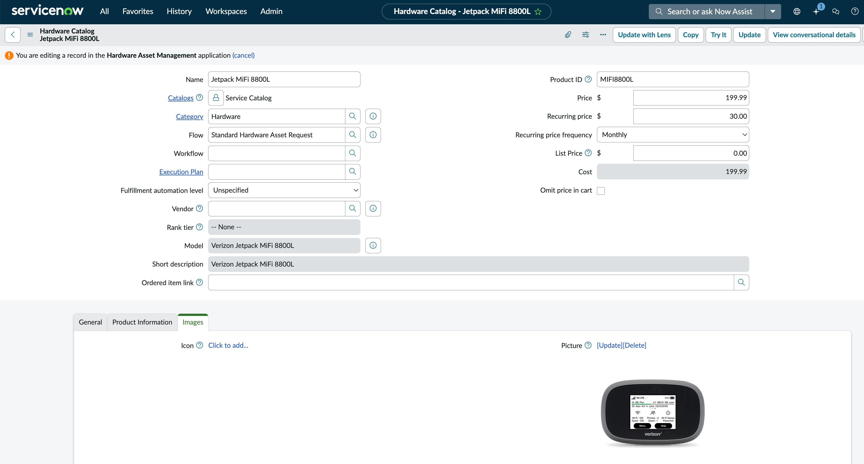Click the picture [Update] link
This screenshot has height=464, width=864.
610,345
